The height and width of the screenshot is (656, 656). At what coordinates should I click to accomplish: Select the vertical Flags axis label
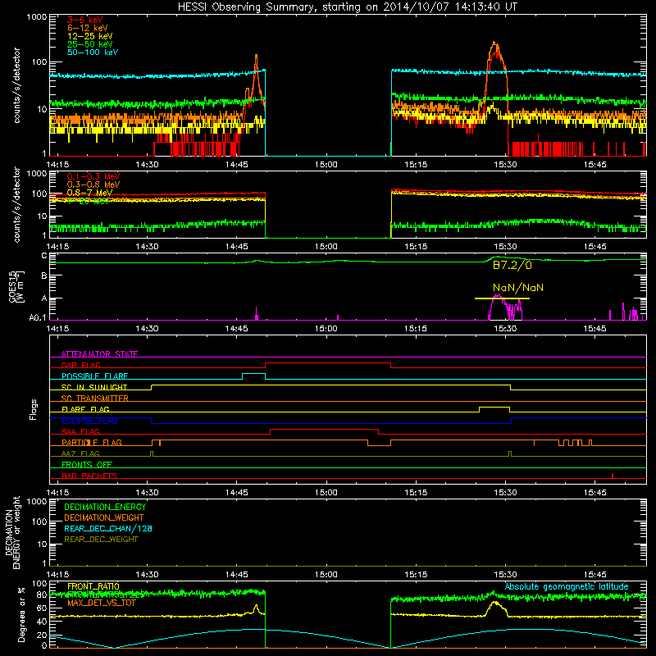coord(34,409)
